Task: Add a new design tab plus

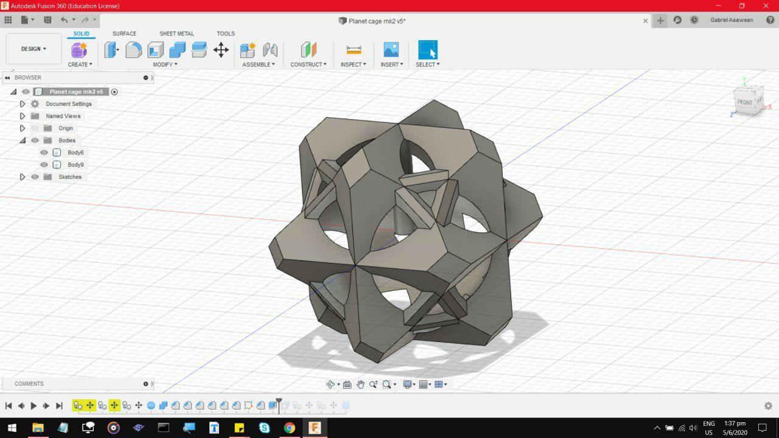Action: [660, 20]
